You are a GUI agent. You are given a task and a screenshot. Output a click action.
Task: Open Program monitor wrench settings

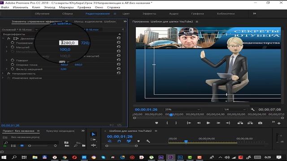coord(252,110)
